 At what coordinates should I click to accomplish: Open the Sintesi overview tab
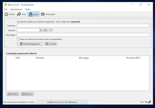[10, 14]
